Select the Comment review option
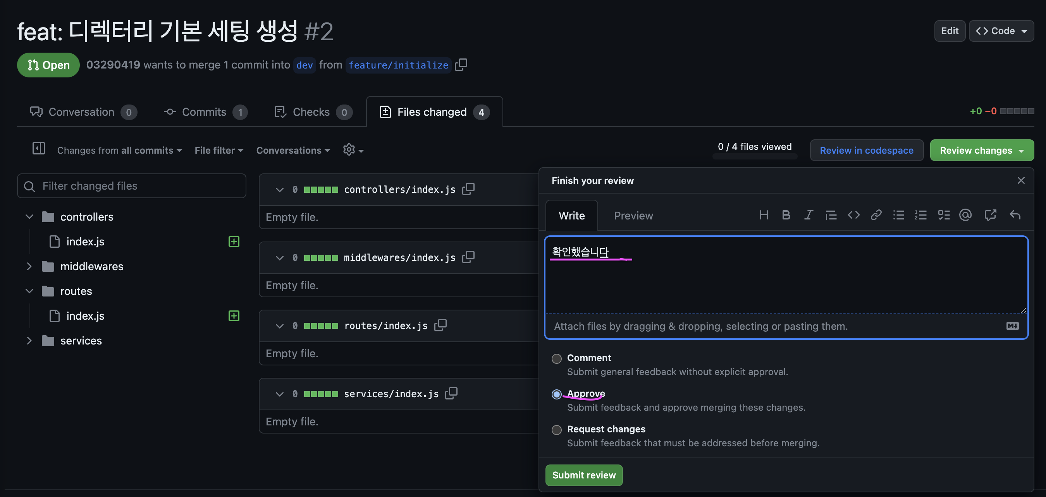The width and height of the screenshot is (1046, 497). coord(556,359)
